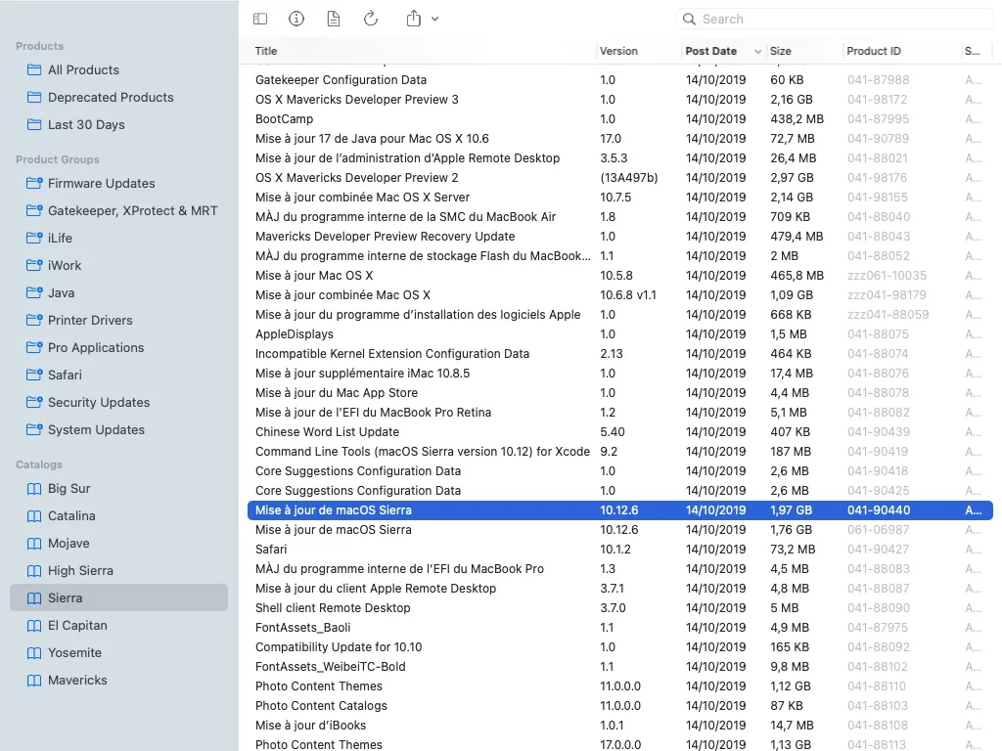The width and height of the screenshot is (1002, 751).
Task: Toggle the sidebar with the toolbar icon
Action: [x=260, y=20]
